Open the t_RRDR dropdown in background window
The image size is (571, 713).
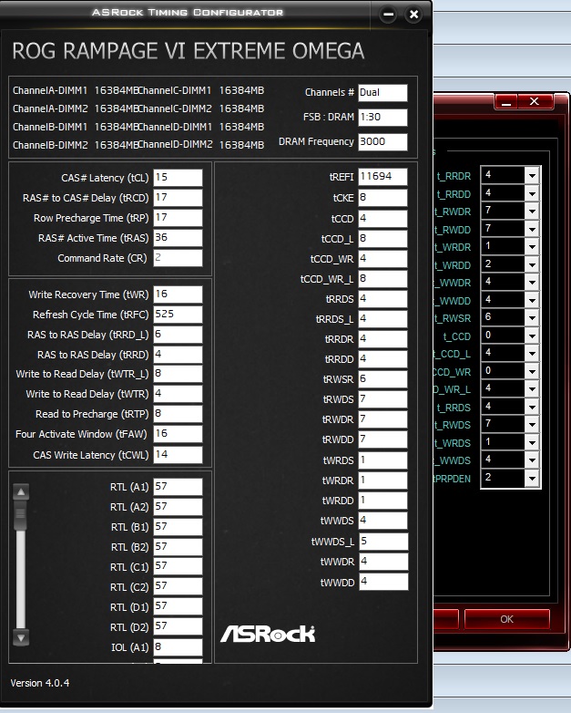coord(532,175)
